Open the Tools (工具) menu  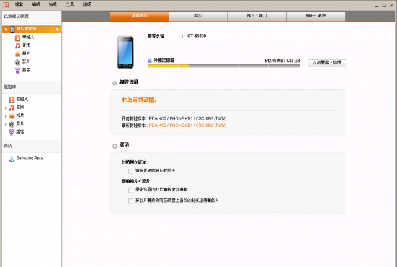(70, 4)
